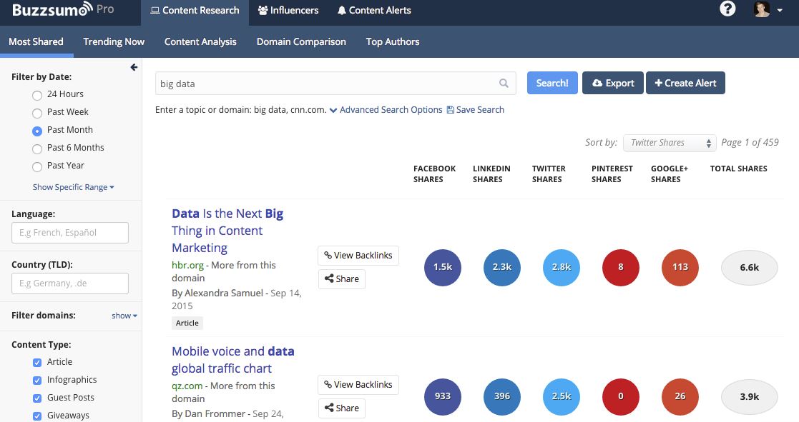Open View Backlinks for the HBR article

pyautogui.click(x=358, y=255)
